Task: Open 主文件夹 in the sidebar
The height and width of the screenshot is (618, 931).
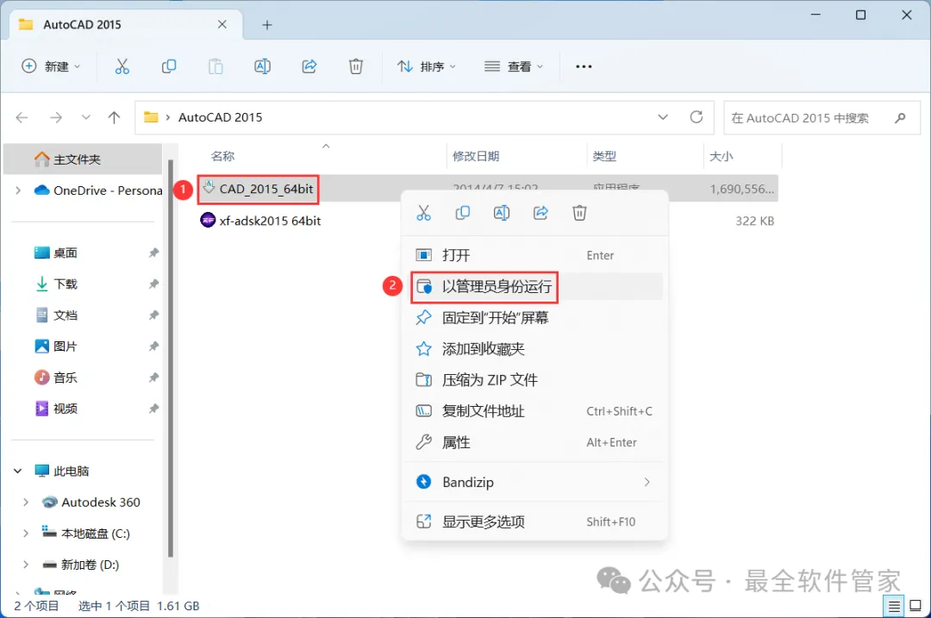Action: pyautogui.click(x=82, y=159)
